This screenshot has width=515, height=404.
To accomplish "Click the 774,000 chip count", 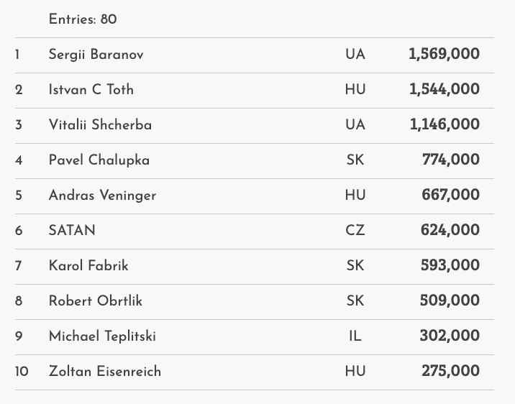I will 451,160.
